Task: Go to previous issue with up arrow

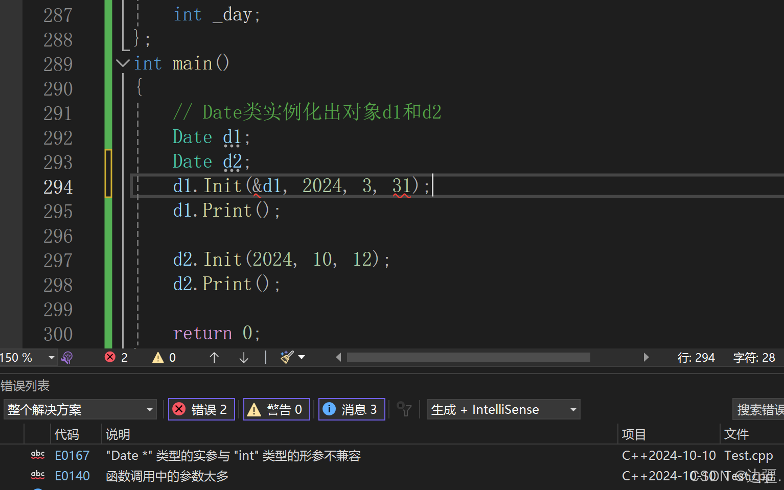Action: (214, 358)
